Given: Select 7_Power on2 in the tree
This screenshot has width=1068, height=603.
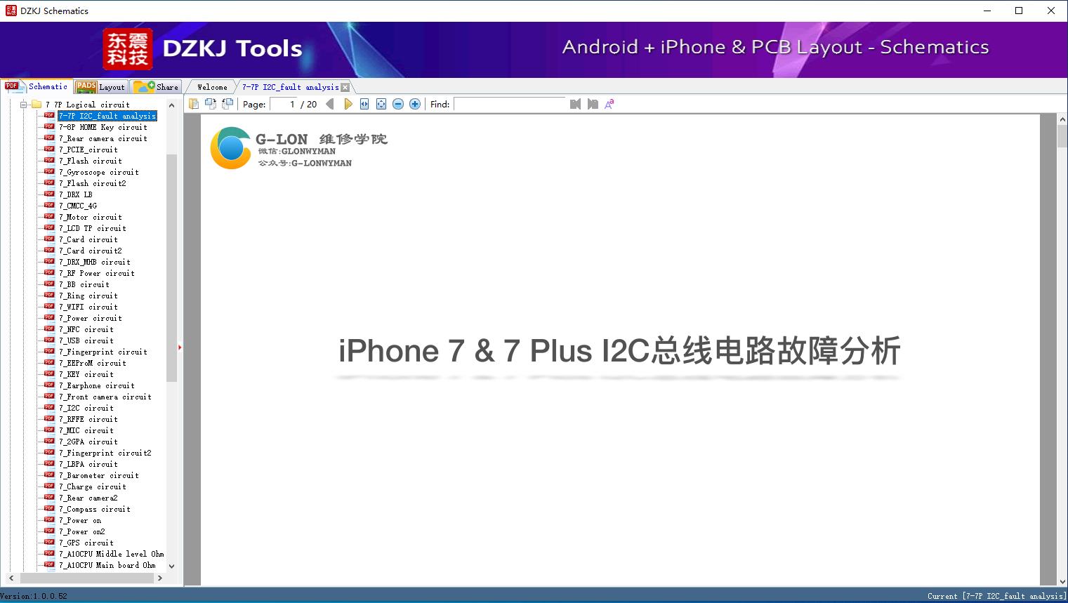Looking at the screenshot, I should (82, 531).
